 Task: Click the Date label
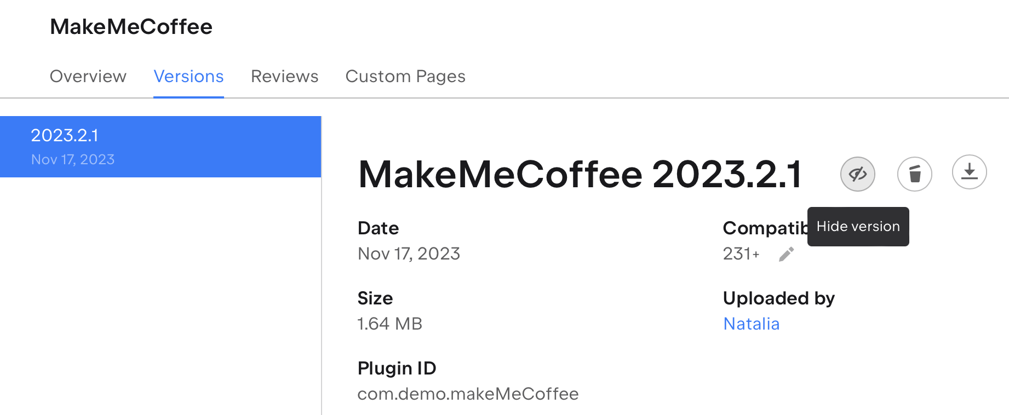[378, 228]
